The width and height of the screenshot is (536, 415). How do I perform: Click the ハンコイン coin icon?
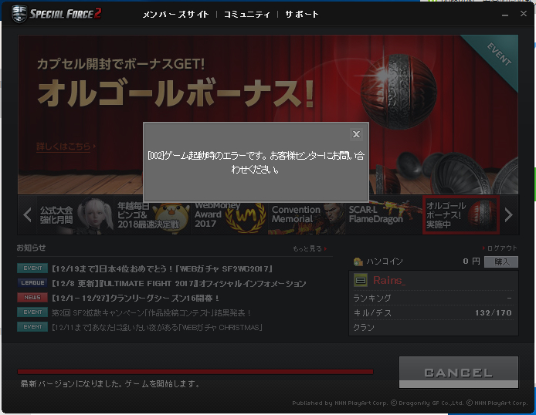(358, 261)
